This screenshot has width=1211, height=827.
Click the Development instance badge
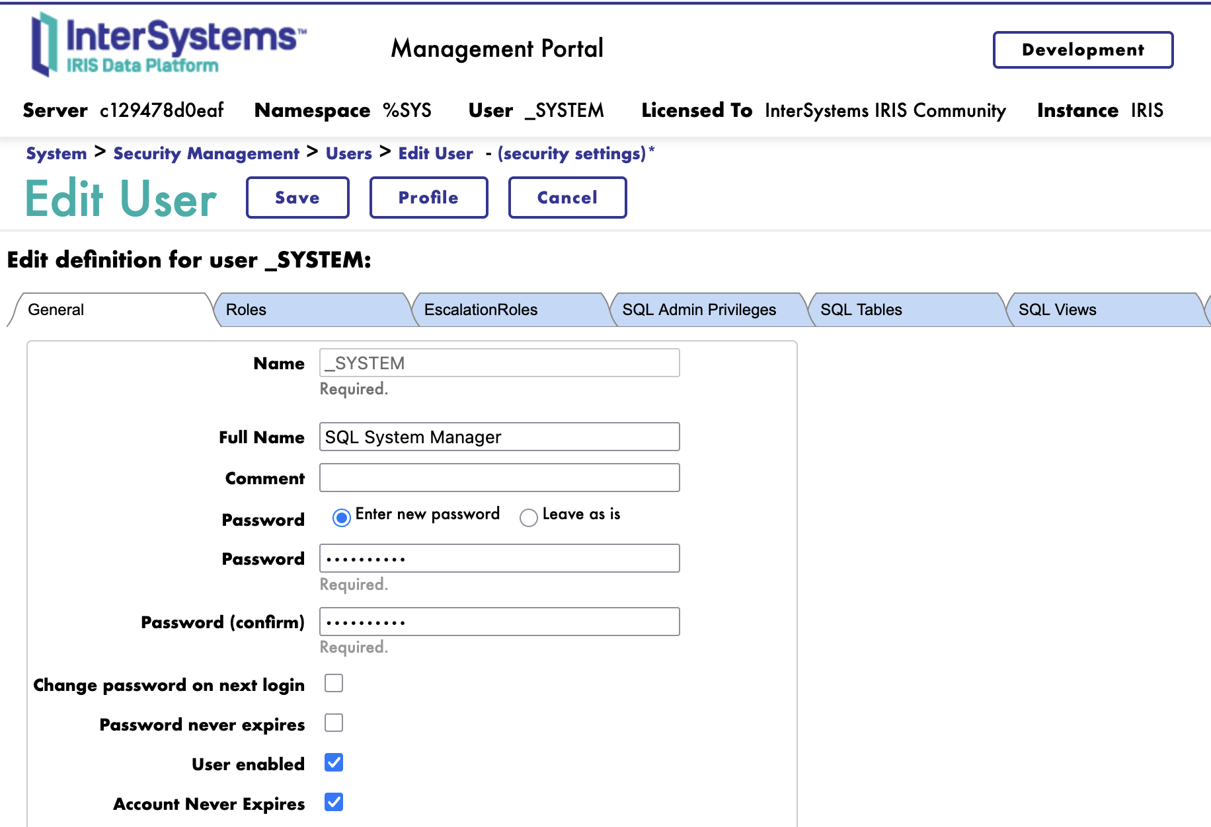tap(1083, 50)
